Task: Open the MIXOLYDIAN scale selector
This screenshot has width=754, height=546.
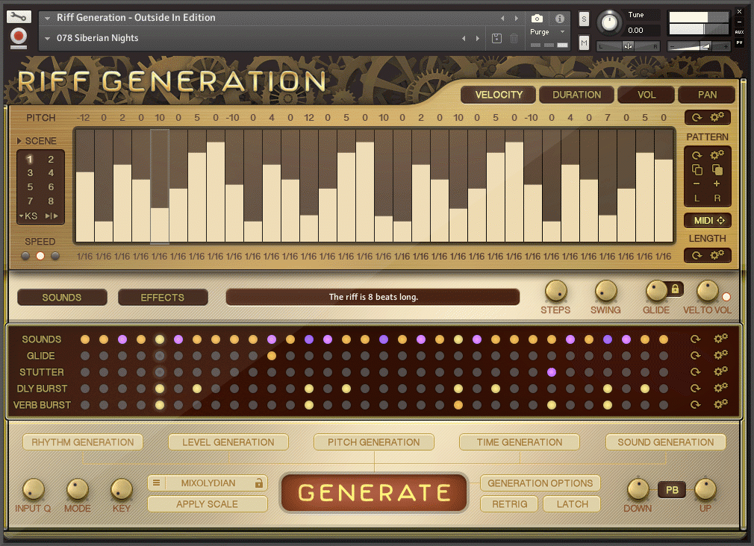Action: coord(208,483)
